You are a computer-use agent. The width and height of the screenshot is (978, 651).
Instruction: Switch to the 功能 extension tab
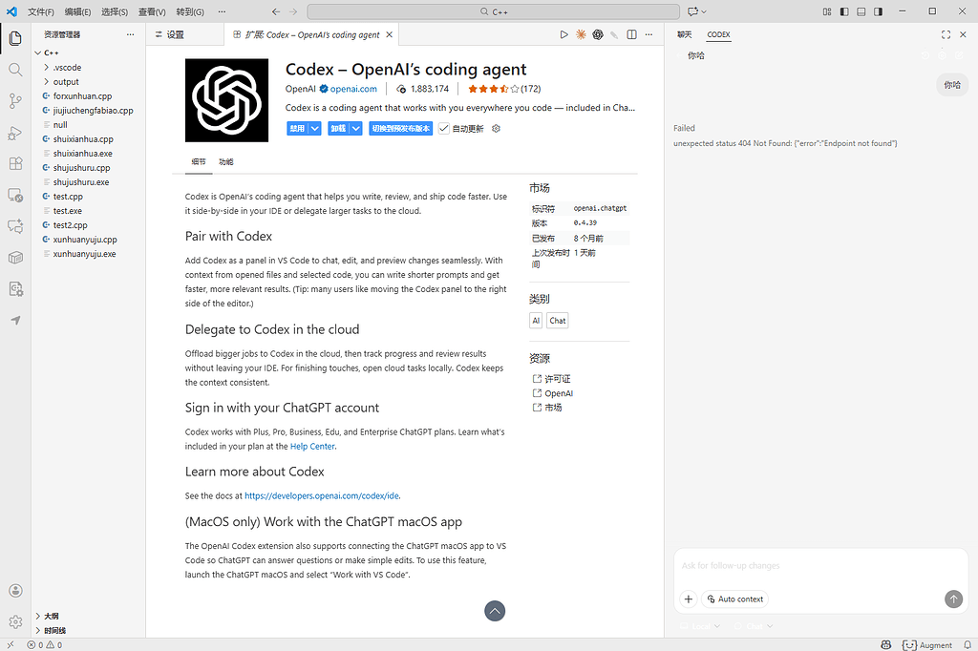tap(225, 161)
